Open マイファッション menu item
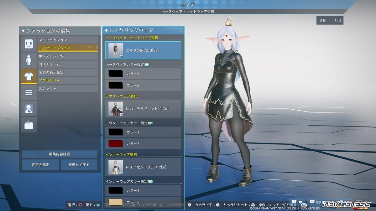 (x=68, y=40)
